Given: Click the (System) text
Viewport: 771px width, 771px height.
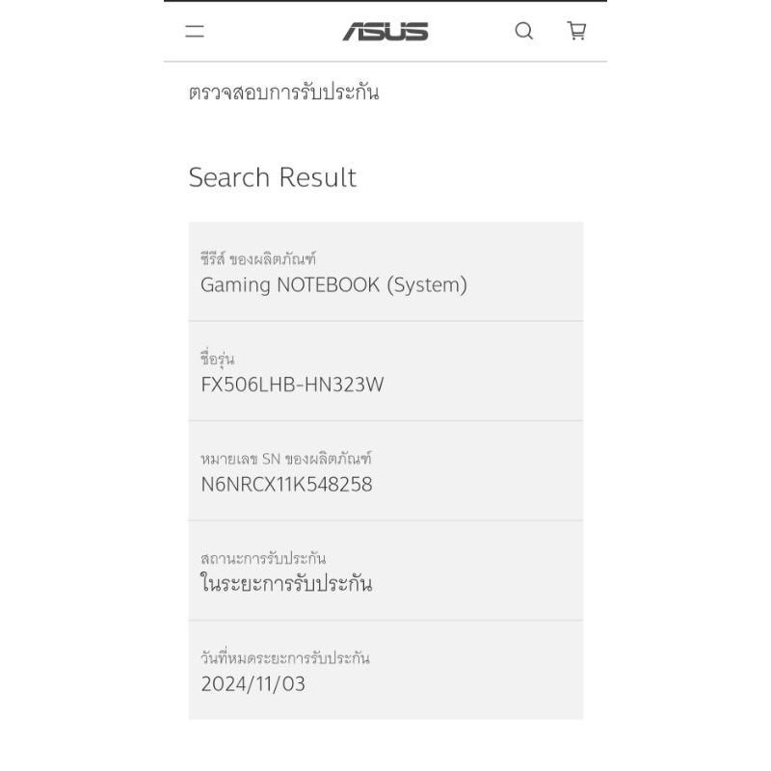Looking at the screenshot, I should (x=426, y=285).
